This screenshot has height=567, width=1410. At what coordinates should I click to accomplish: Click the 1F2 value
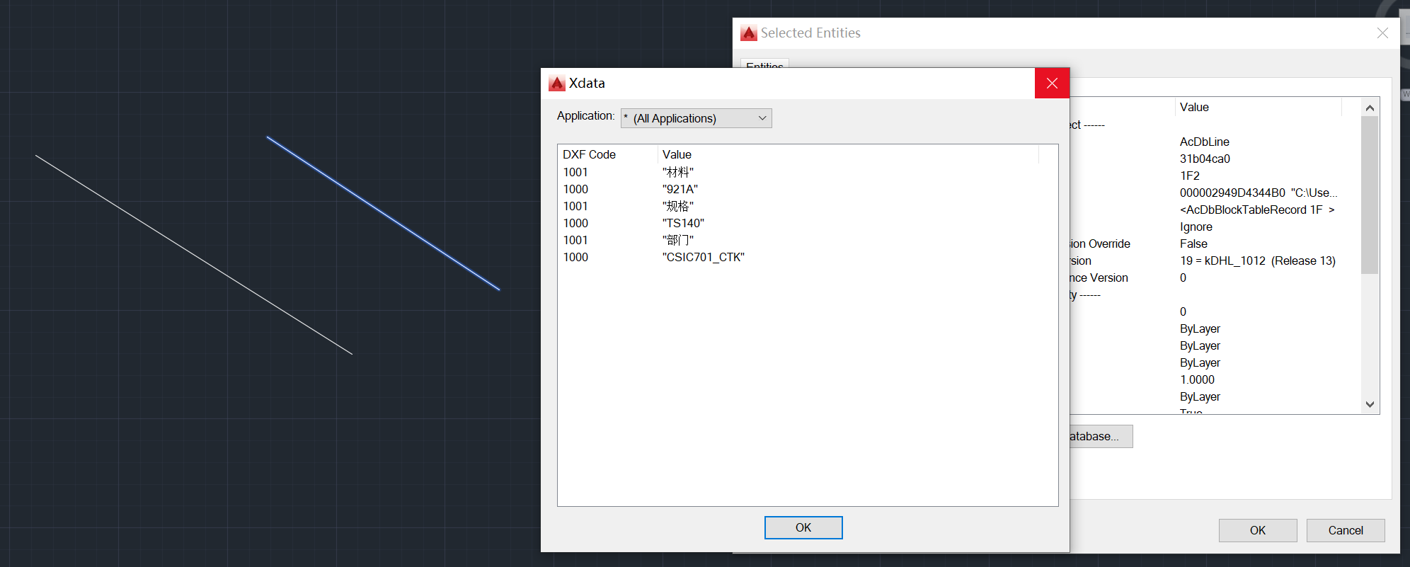1189,176
